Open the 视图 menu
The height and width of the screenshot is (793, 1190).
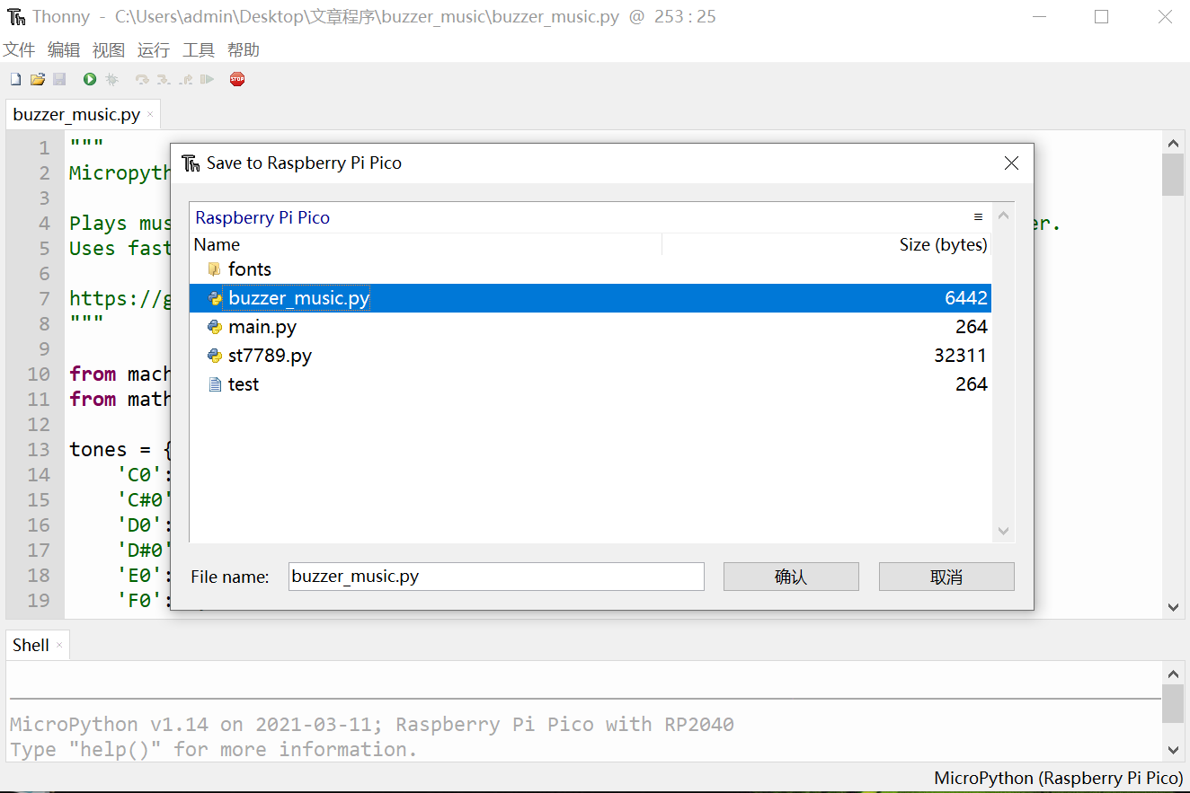click(x=109, y=50)
